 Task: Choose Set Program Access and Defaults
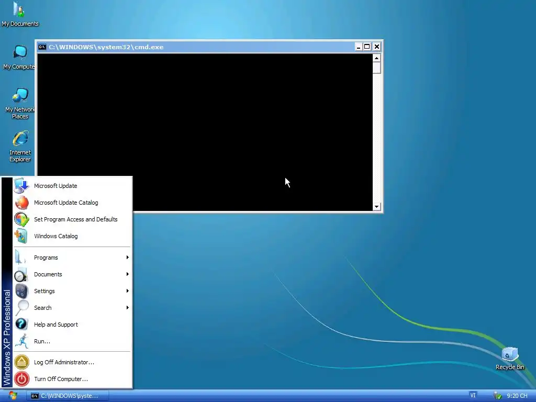[x=72, y=219]
